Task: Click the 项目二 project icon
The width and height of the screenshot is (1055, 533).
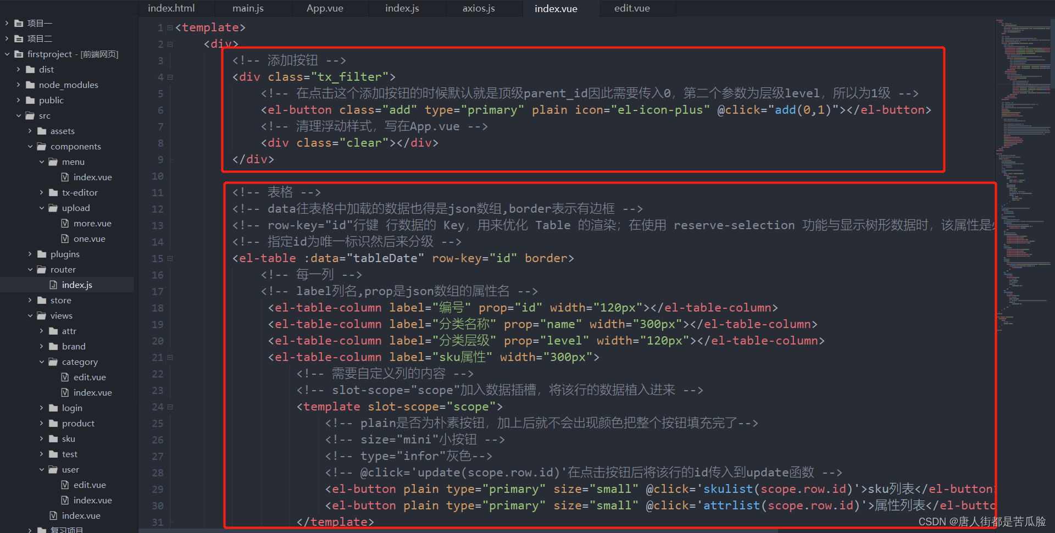Action: tap(19, 38)
